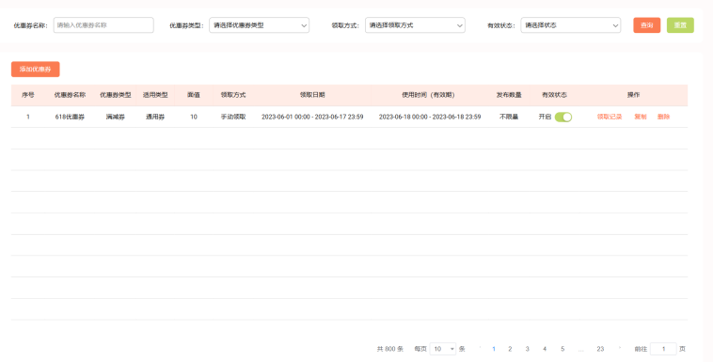Click the 序号 column header
713x362 pixels.
(28, 95)
